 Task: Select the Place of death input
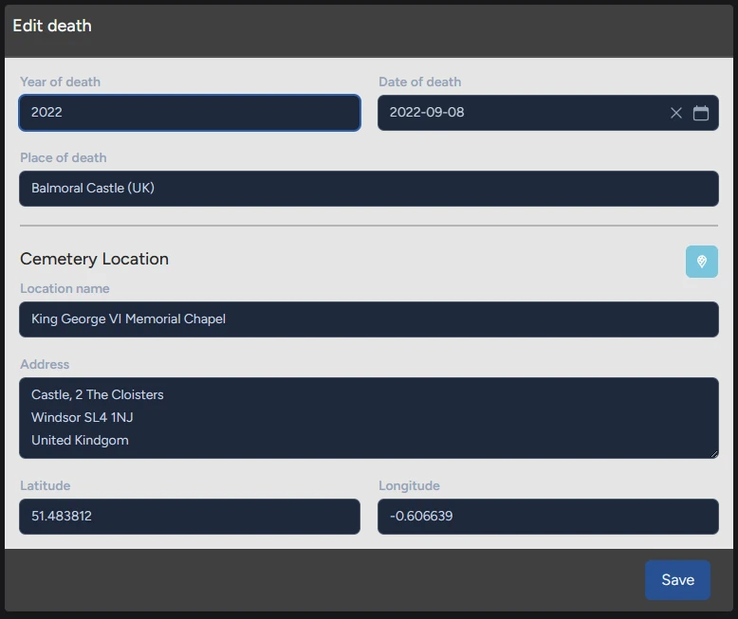click(x=369, y=189)
